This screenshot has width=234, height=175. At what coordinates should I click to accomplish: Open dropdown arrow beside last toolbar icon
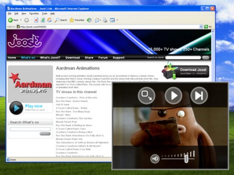click(117, 20)
